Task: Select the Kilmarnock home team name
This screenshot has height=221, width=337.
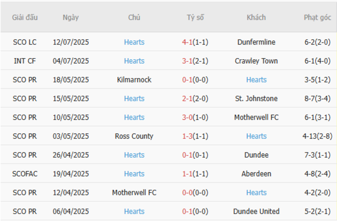Action: (x=134, y=80)
